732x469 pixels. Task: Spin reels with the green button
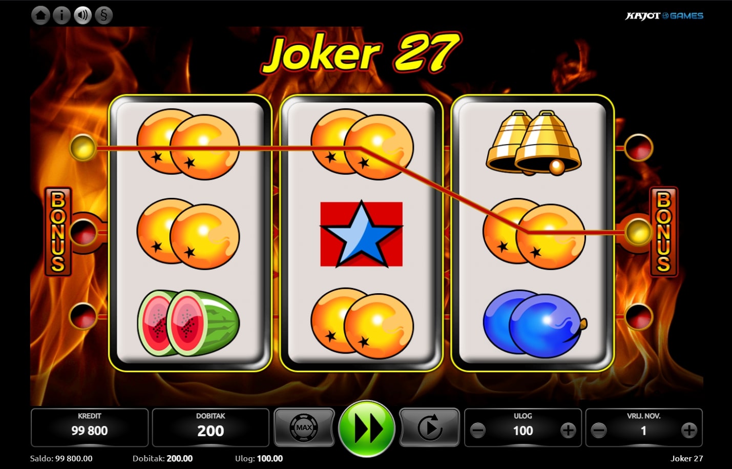coord(367,429)
